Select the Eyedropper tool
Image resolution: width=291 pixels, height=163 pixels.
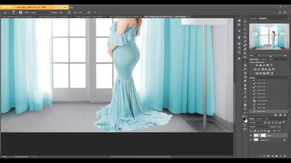coord(245,41)
